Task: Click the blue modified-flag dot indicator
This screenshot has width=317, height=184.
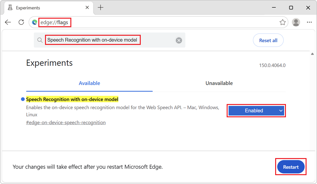Action: pos(23,99)
